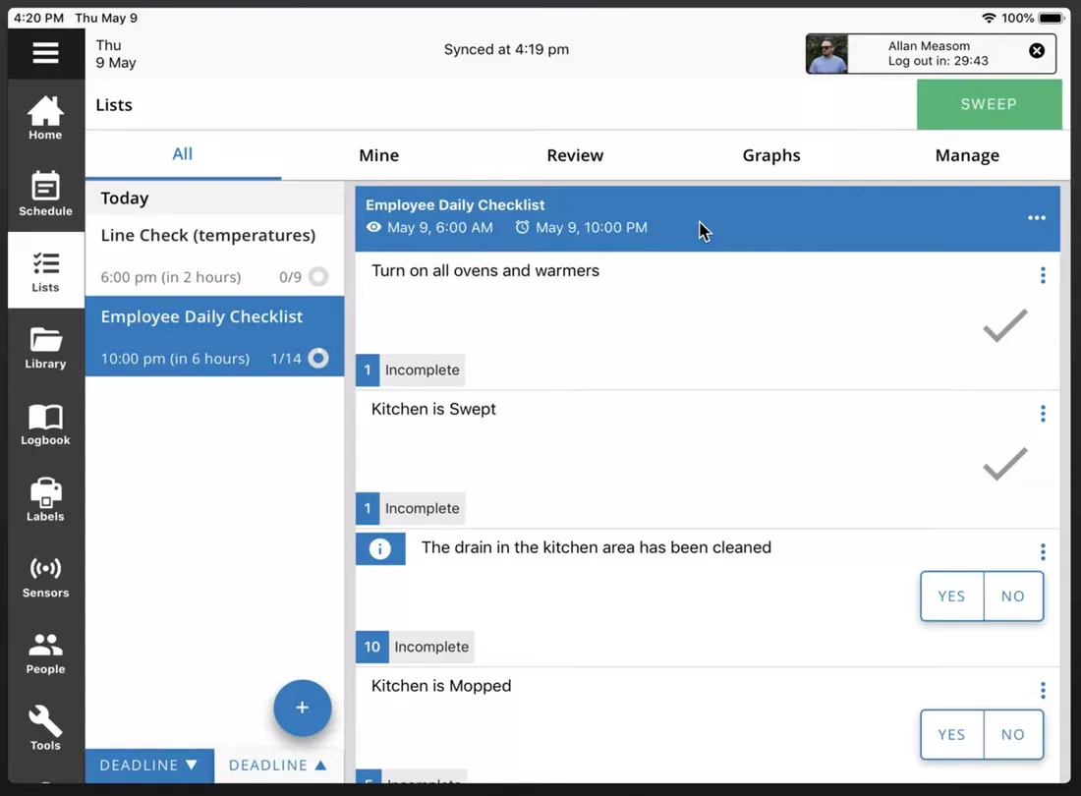Click Synced at 4:19 pm status

click(x=506, y=49)
